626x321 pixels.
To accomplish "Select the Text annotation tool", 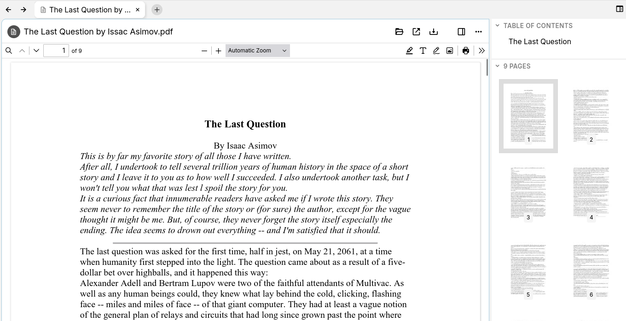I will (x=423, y=51).
